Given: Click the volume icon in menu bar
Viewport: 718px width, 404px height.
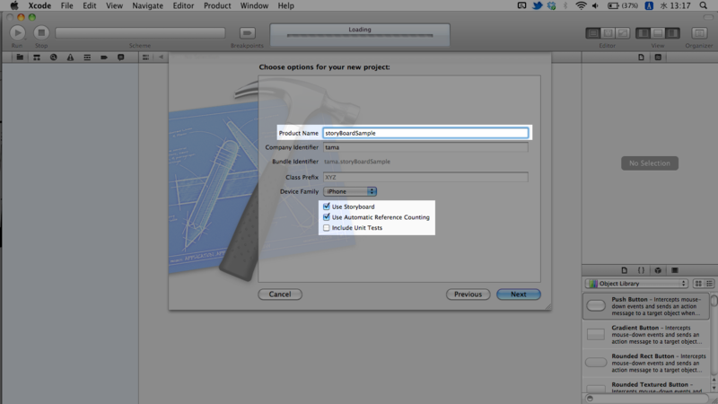Looking at the screenshot, I should pyautogui.click(x=595, y=5).
